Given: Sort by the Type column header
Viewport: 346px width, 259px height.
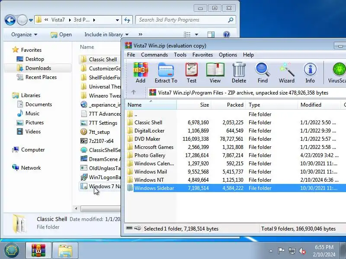Looking at the screenshot, I should coord(272,104).
